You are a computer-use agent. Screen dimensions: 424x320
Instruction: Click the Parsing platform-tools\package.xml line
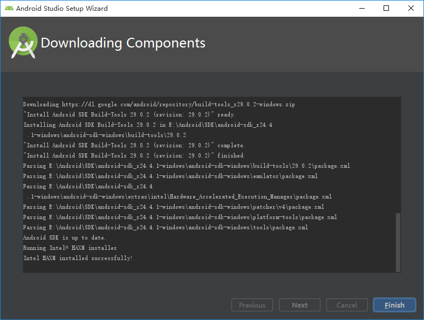pyautogui.click(x=180, y=217)
